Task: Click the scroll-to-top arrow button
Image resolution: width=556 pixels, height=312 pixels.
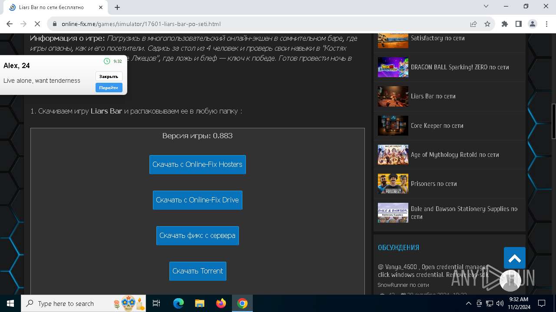Action: point(515,258)
